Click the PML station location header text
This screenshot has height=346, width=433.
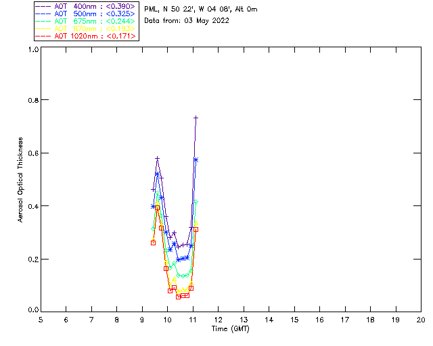pyautogui.click(x=201, y=9)
